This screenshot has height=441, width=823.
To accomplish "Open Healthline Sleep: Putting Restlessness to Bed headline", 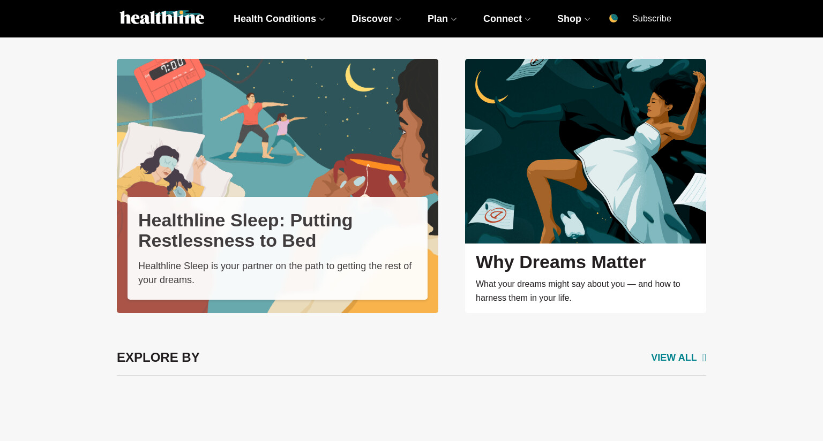I will (x=245, y=231).
